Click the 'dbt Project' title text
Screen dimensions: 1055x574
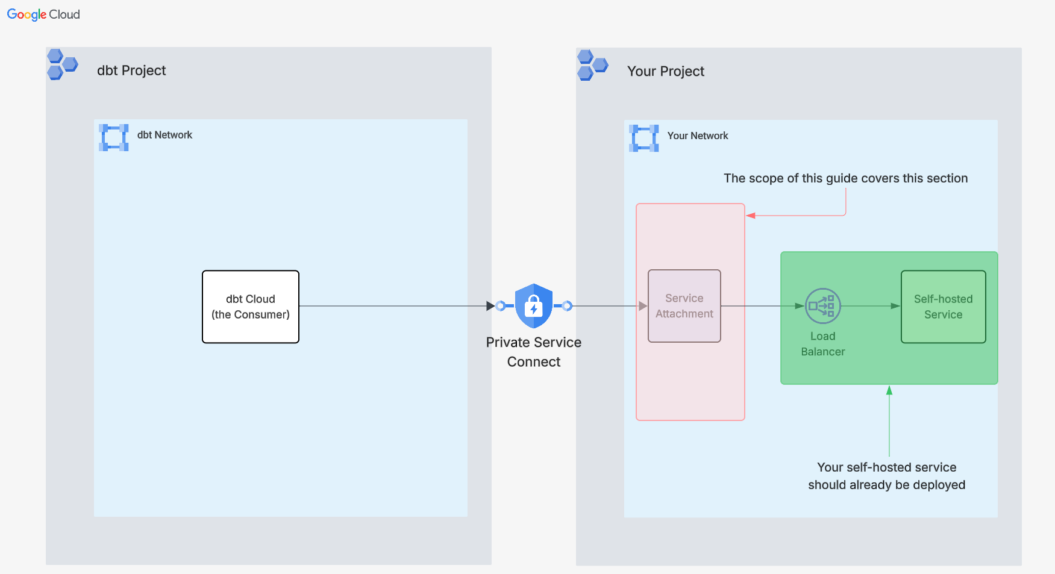click(x=131, y=70)
